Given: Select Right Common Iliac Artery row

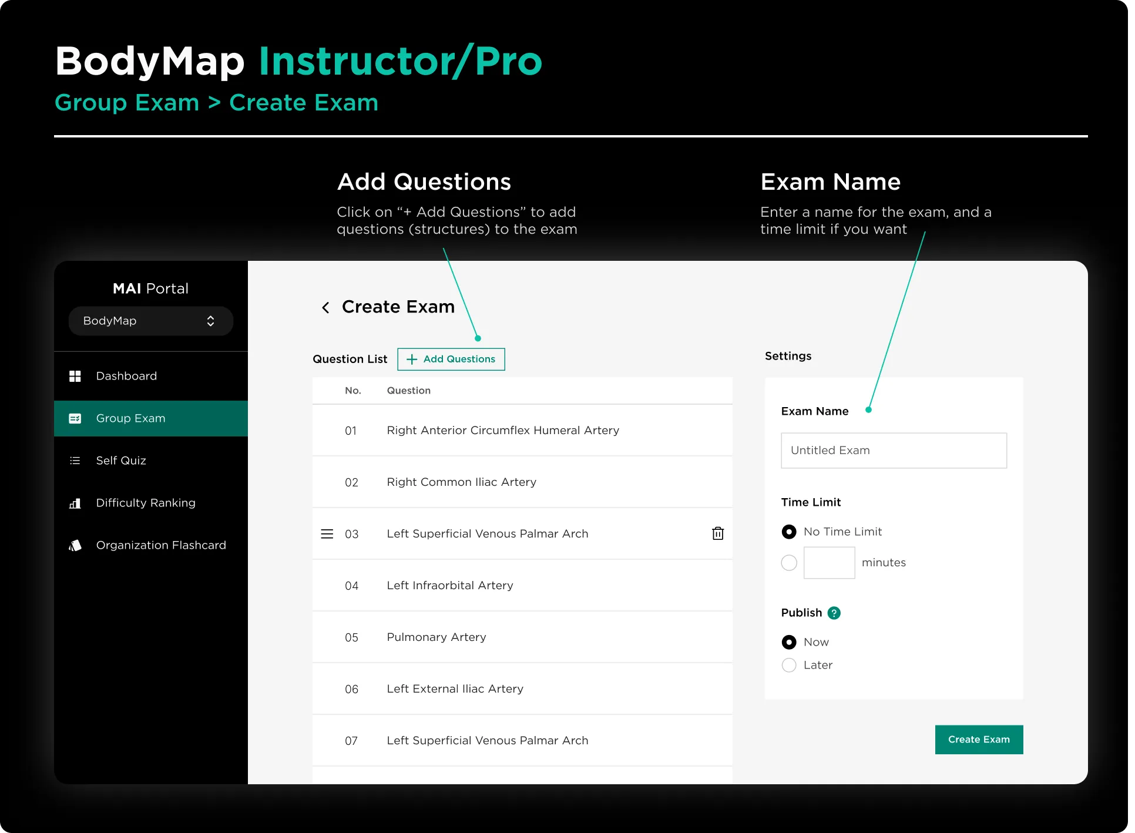Looking at the screenshot, I should pyautogui.click(x=522, y=482).
